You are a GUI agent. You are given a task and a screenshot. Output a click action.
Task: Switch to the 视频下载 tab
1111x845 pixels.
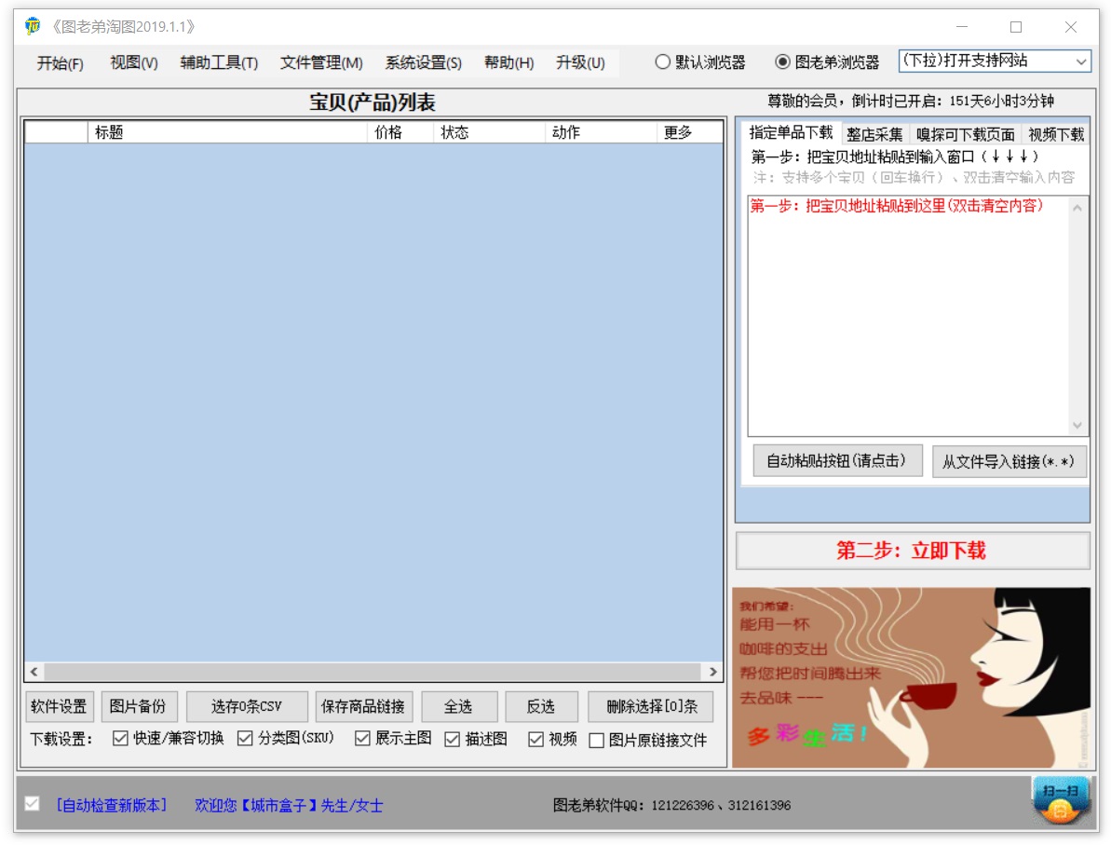pos(1056,134)
